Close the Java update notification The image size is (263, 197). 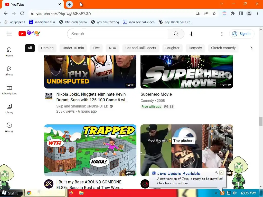pyautogui.click(x=221, y=173)
